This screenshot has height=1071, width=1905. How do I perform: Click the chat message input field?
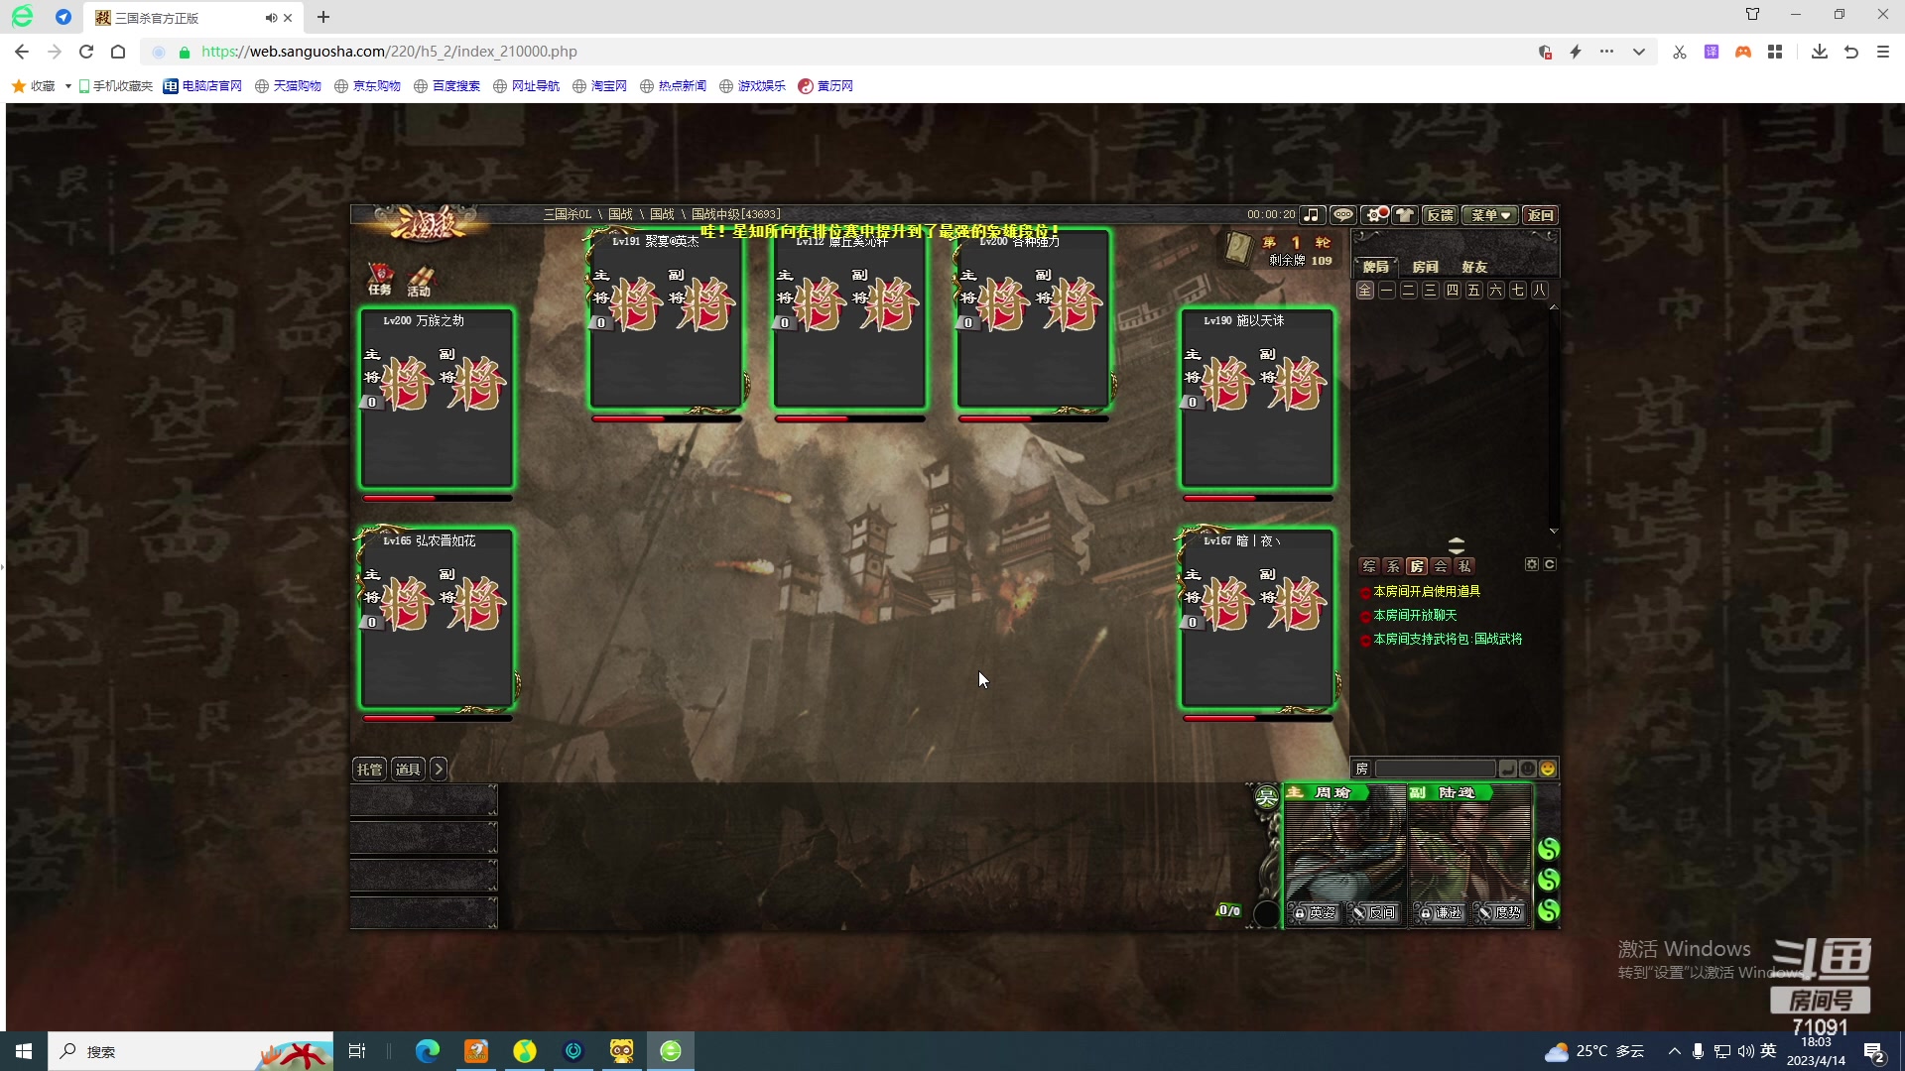[x=1435, y=769]
